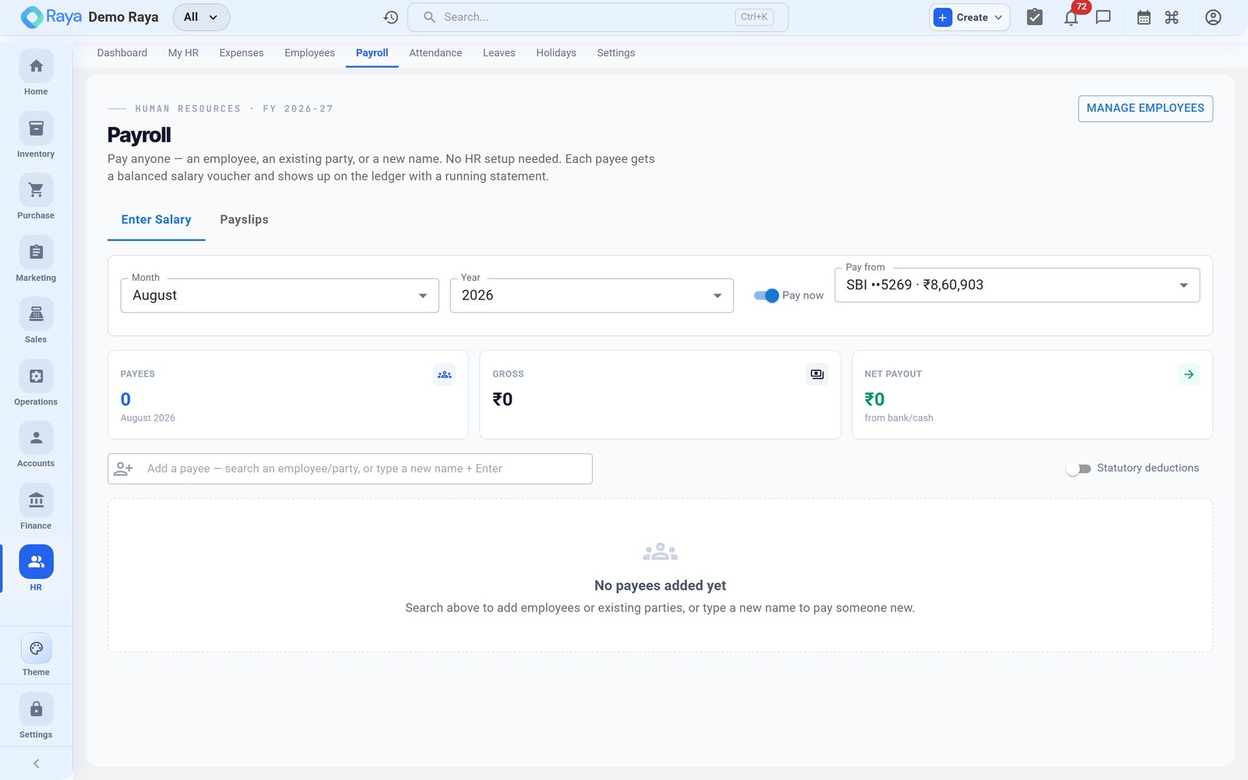Expand the Pay from SBI account dropdown
The image size is (1248, 780).
[1017, 285]
